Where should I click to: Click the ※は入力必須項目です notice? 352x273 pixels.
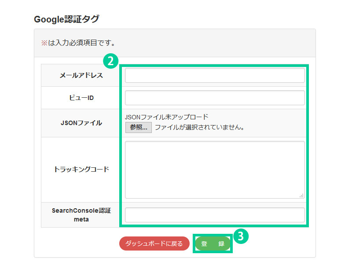(x=78, y=43)
